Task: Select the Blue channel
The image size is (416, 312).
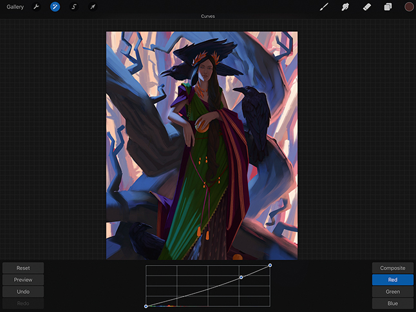Action: [393, 303]
